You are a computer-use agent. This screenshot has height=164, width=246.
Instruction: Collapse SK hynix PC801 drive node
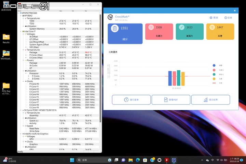(21, 110)
